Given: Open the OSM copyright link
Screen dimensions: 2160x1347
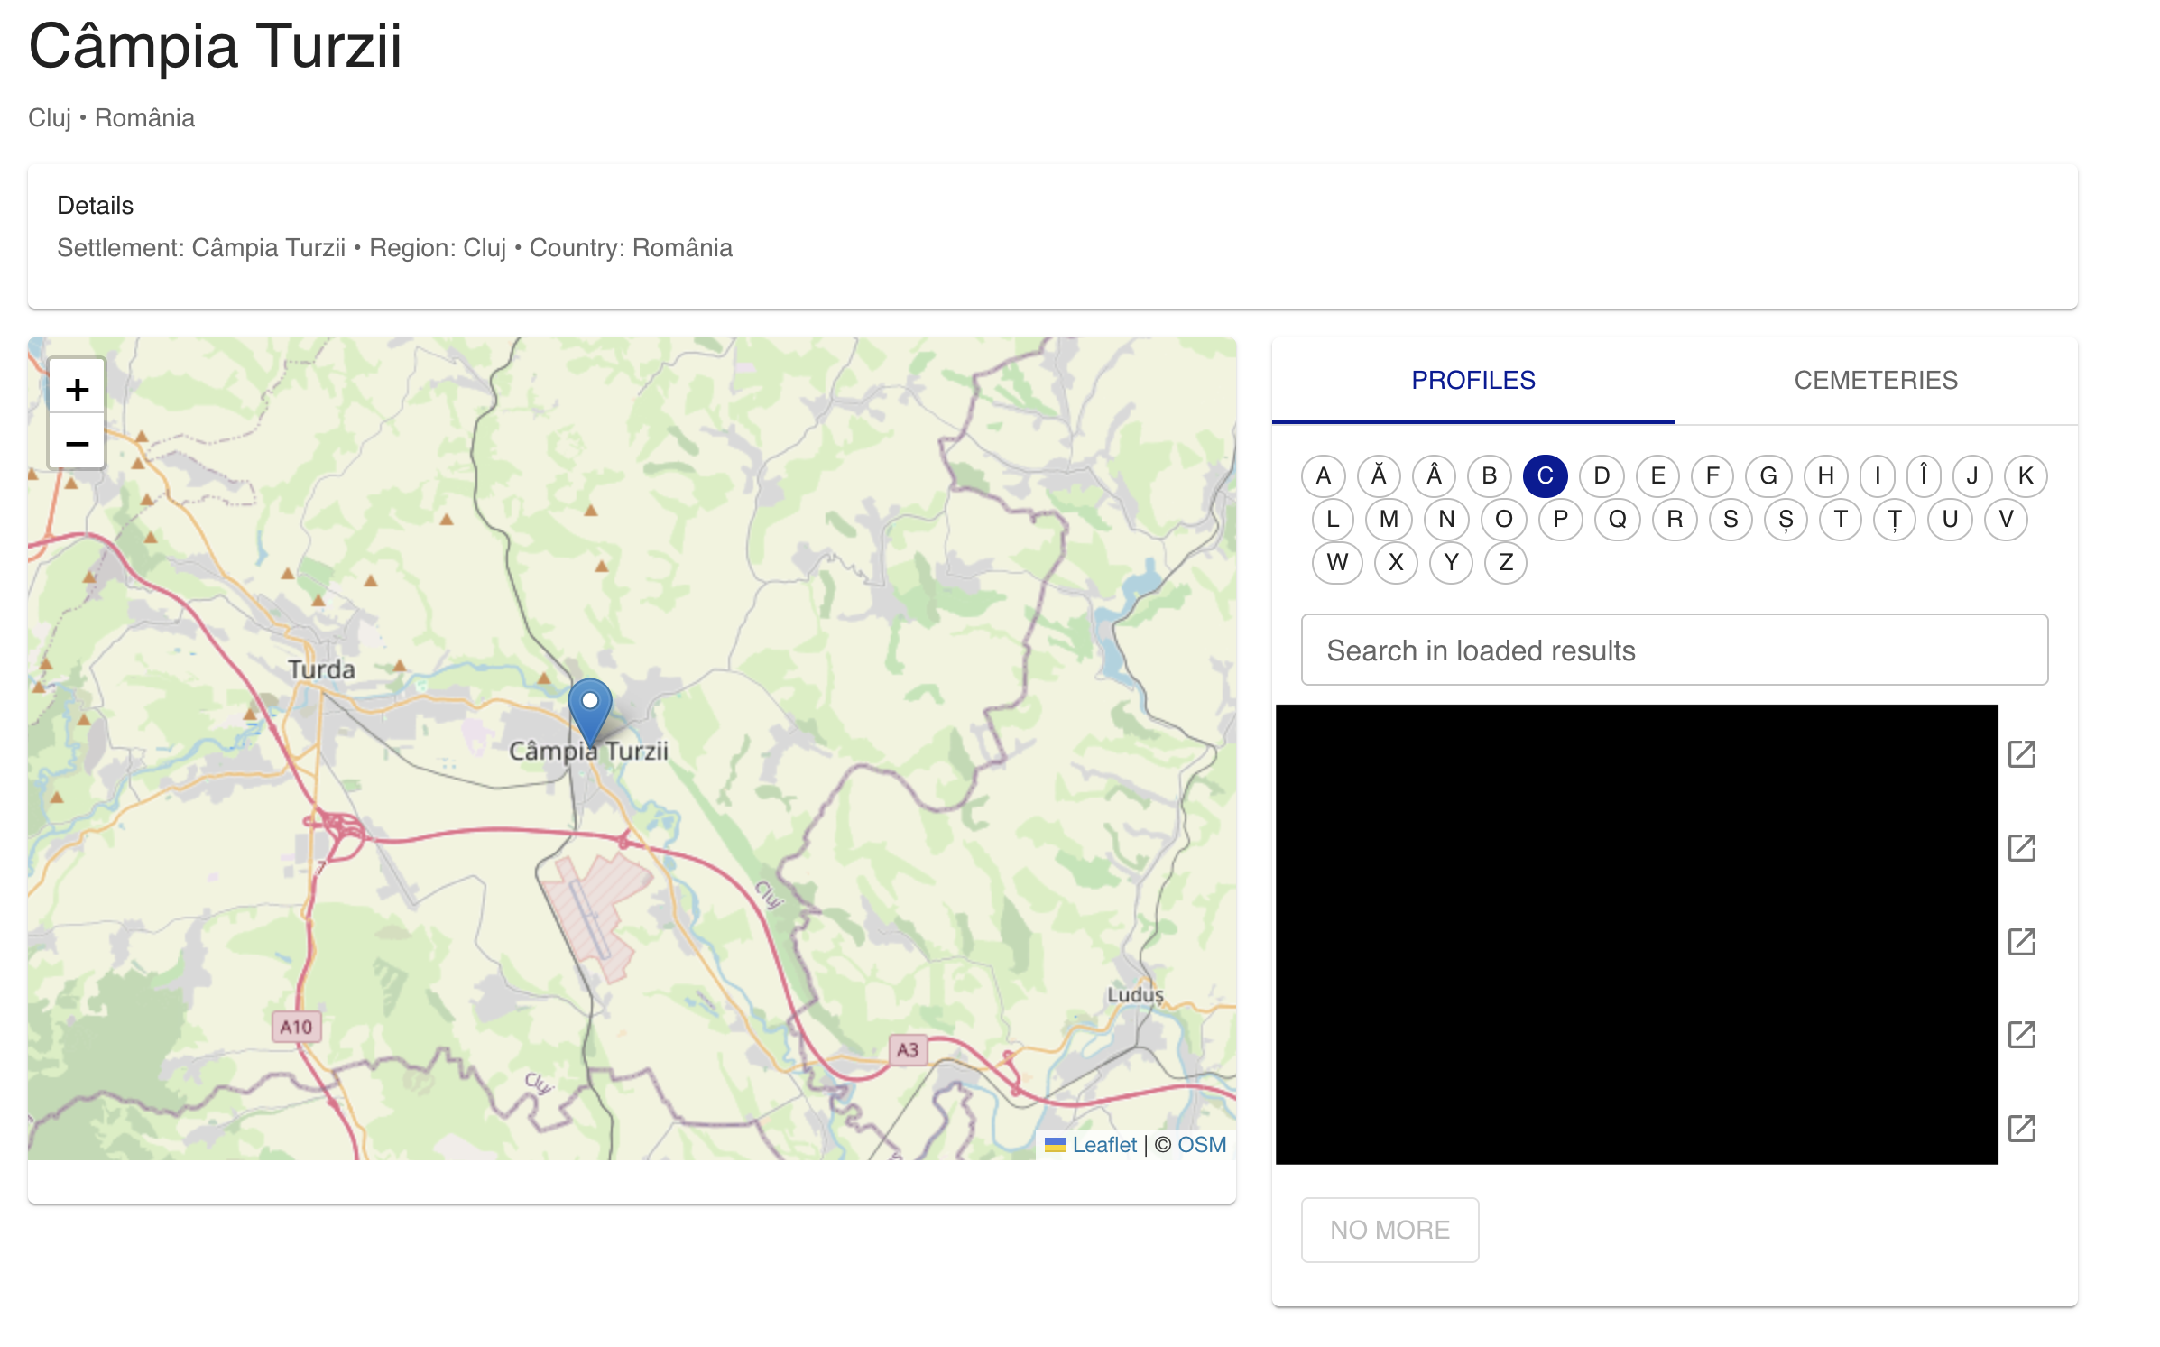Looking at the screenshot, I should point(1201,1145).
